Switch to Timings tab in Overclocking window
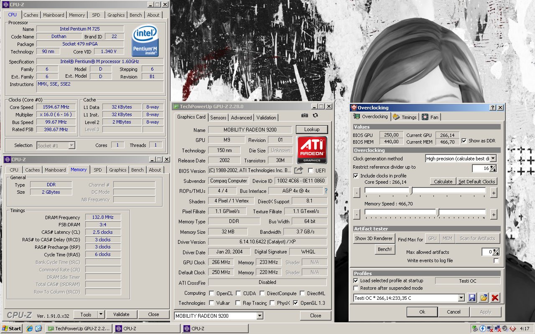Image resolution: width=535 pixels, height=334 pixels. coord(405,117)
